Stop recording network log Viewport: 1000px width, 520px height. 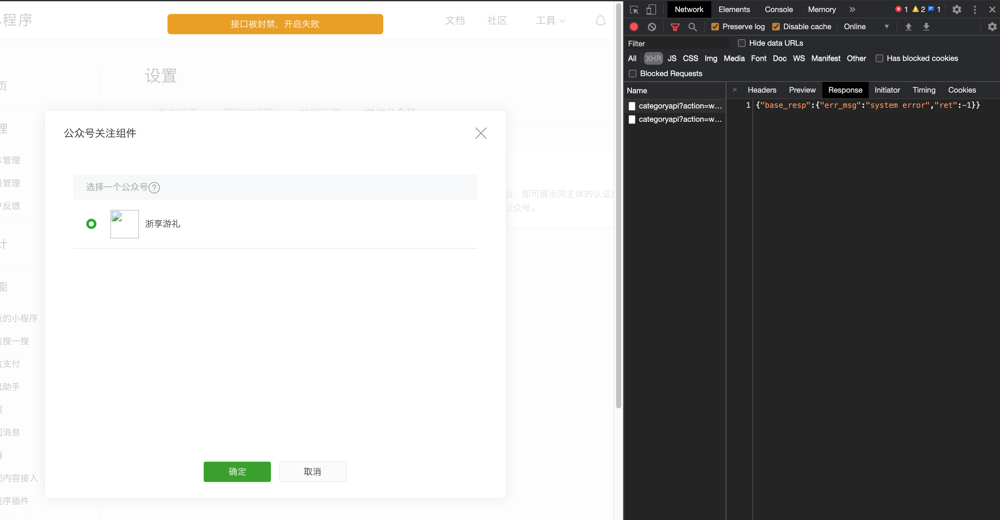(634, 27)
